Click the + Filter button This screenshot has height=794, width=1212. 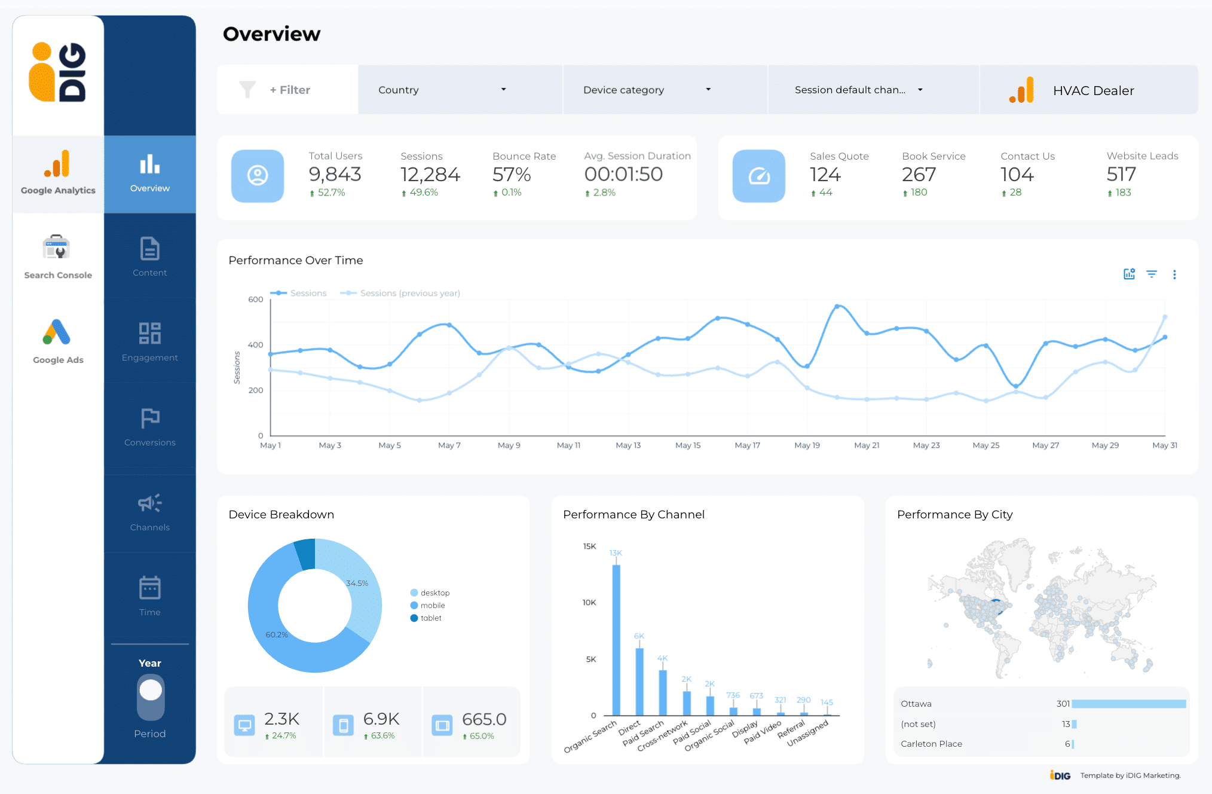pyautogui.click(x=290, y=90)
